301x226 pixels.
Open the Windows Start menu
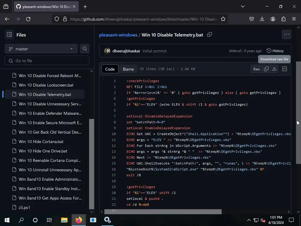[7, 220]
